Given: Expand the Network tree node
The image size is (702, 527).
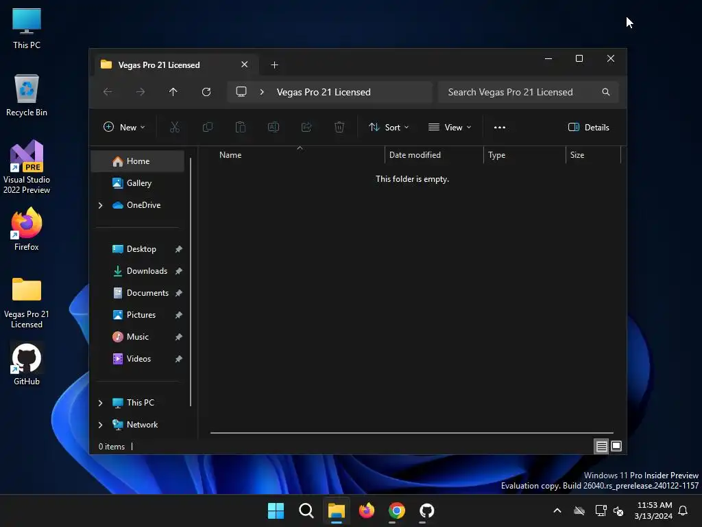Looking at the screenshot, I should [100, 425].
